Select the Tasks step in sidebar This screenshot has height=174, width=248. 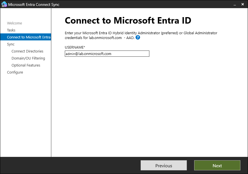point(11,30)
